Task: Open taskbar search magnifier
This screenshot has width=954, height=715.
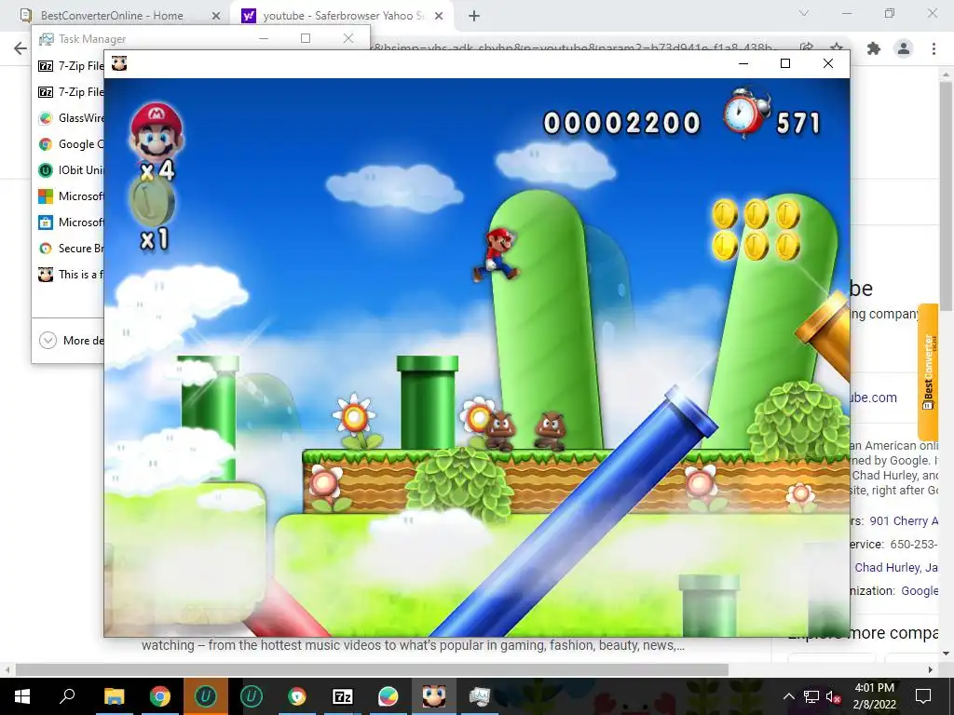Action: pos(67,696)
